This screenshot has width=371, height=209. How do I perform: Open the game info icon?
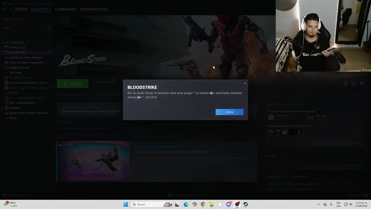pos(353,84)
